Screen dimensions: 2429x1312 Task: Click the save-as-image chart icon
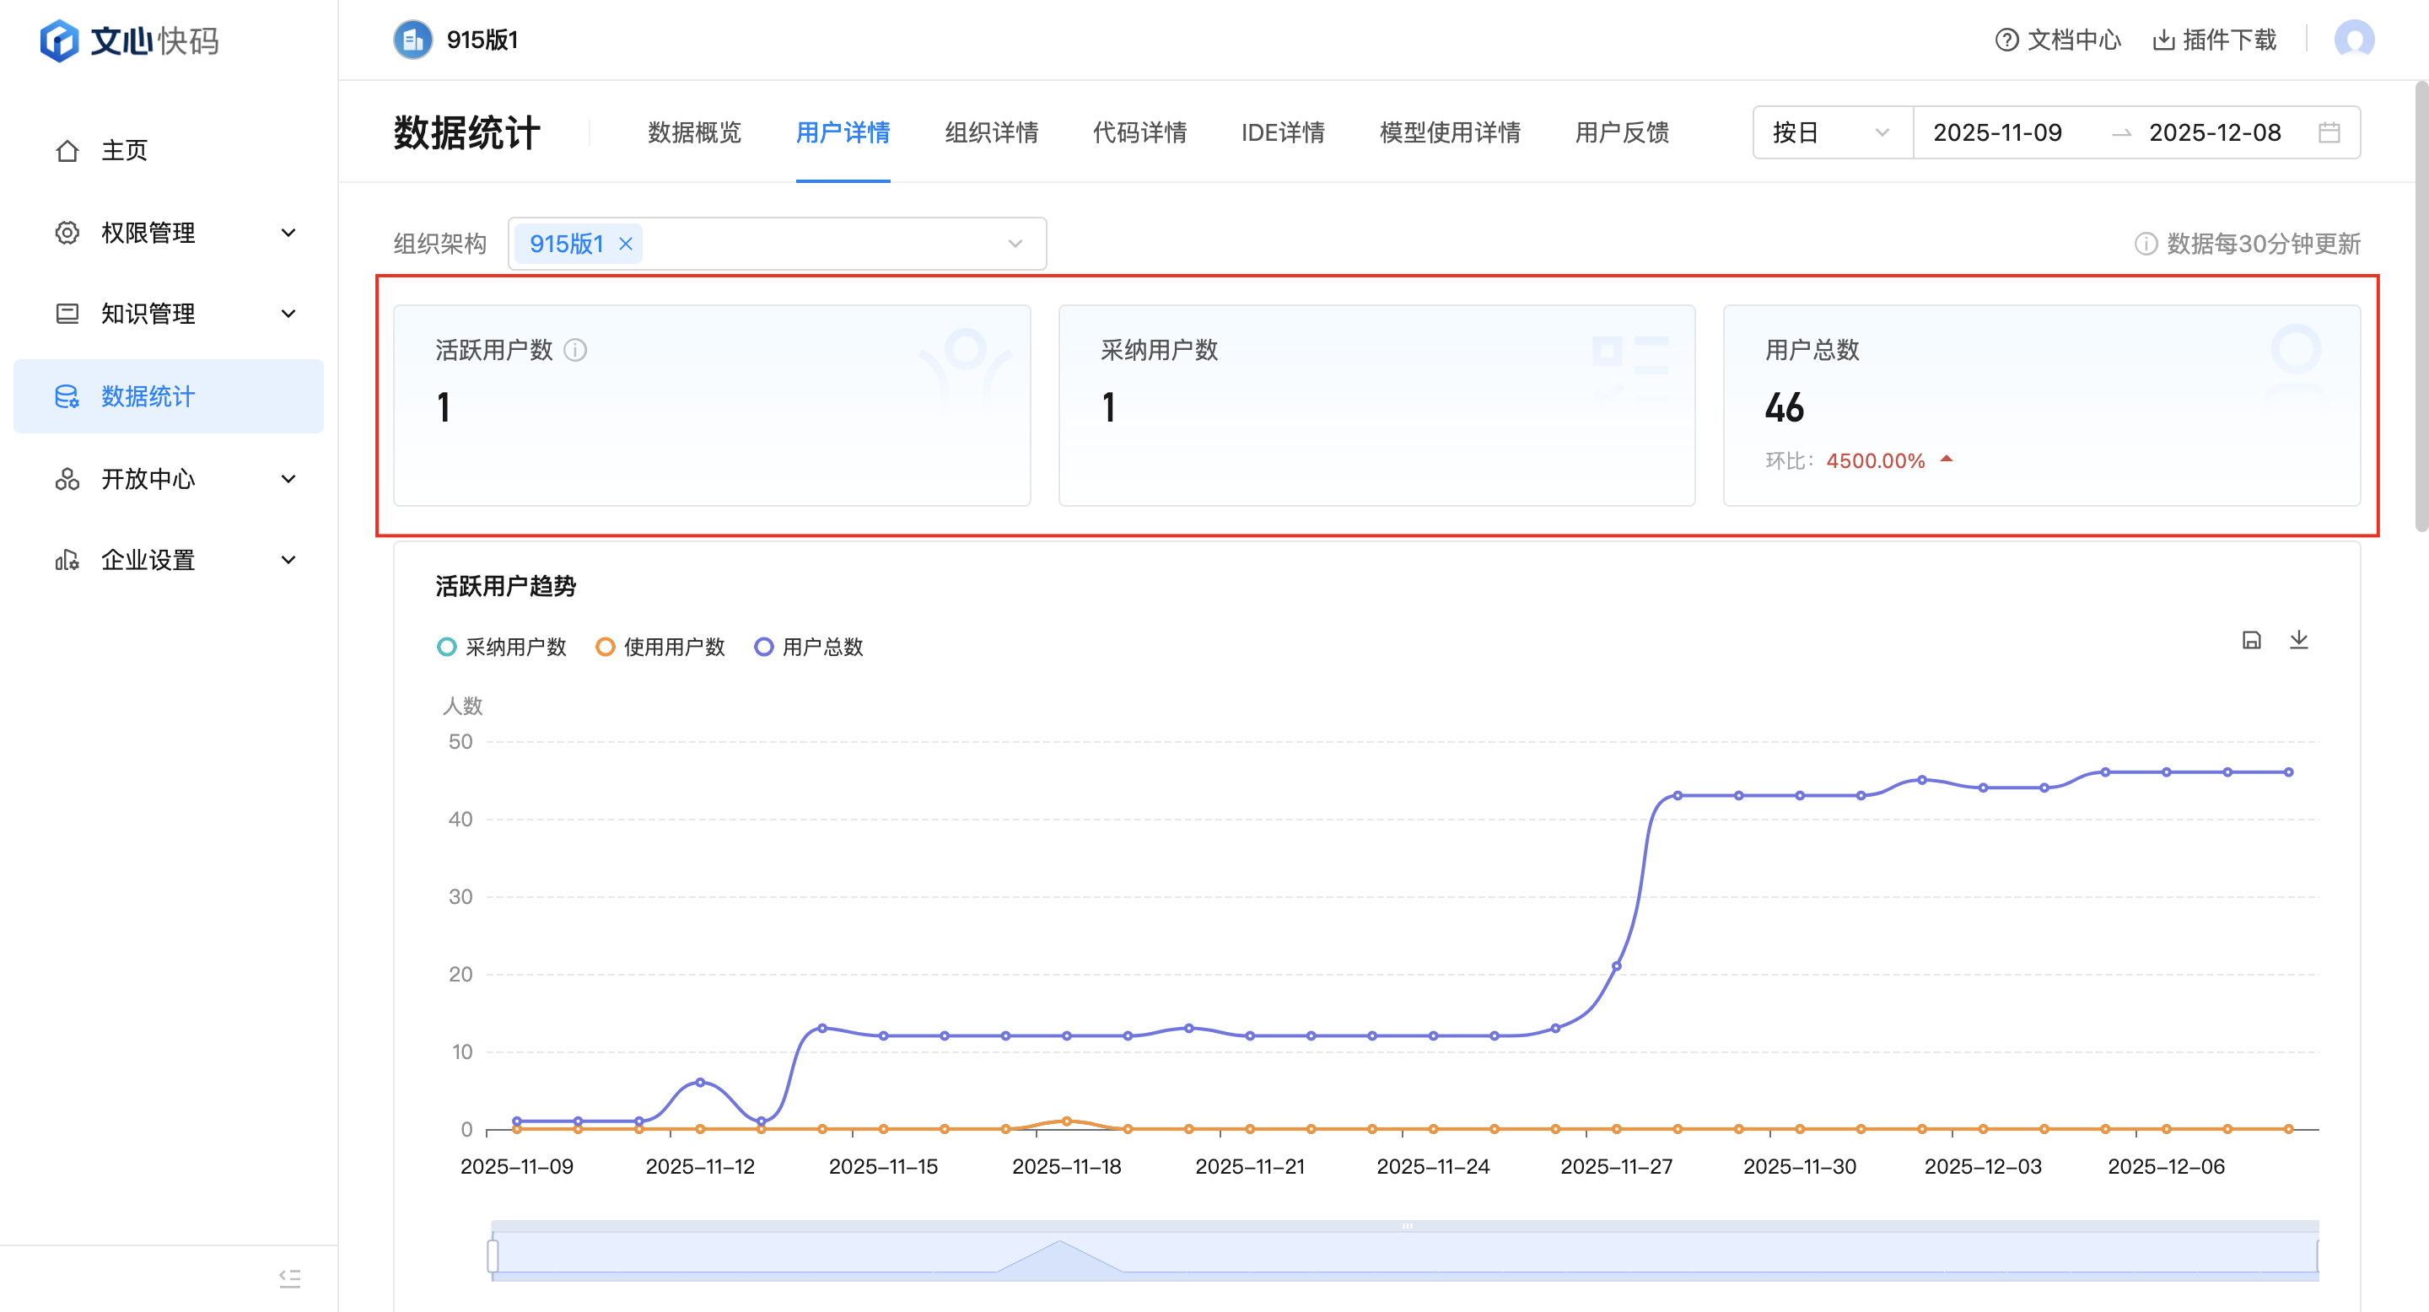click(x=2251, y=641)
